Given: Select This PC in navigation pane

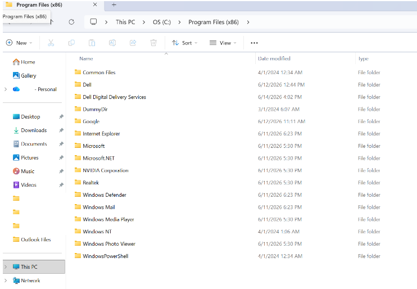Looking at the screenshot, I should click(34, 267).
